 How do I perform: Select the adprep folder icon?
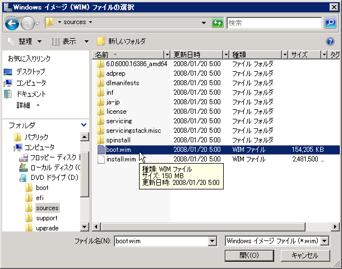pyautogui.click(x=100, y=73)
